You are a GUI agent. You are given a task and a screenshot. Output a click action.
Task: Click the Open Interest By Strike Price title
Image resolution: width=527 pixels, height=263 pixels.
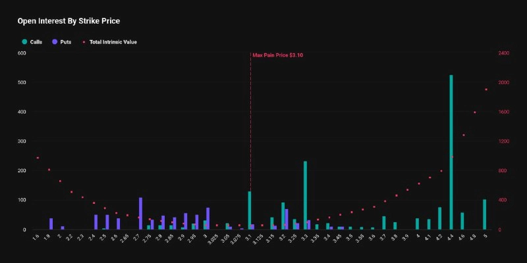69,21
